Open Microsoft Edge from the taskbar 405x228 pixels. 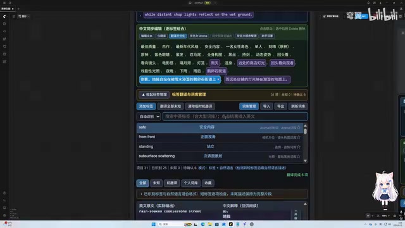(202, 224)
